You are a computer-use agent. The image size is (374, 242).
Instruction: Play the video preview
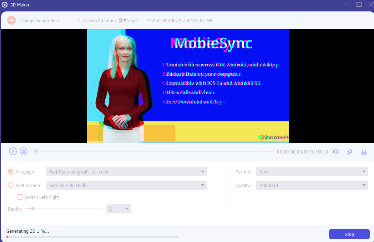coord(13,151)
